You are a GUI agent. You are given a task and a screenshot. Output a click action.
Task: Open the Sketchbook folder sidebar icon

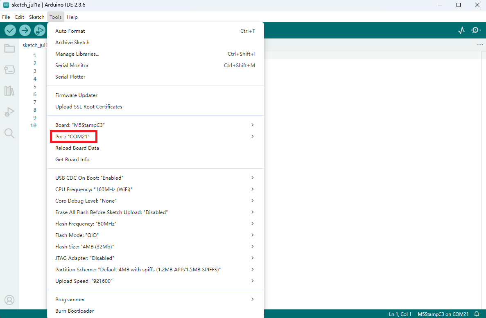pos(9,48)
